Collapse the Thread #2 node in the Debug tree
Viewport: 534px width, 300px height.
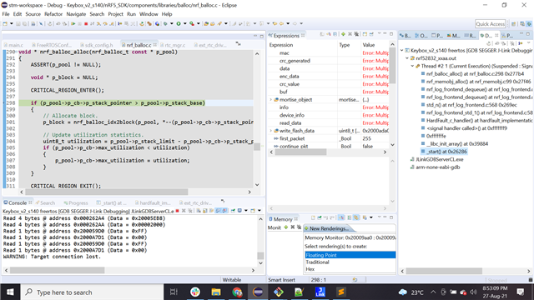[412, 66]
